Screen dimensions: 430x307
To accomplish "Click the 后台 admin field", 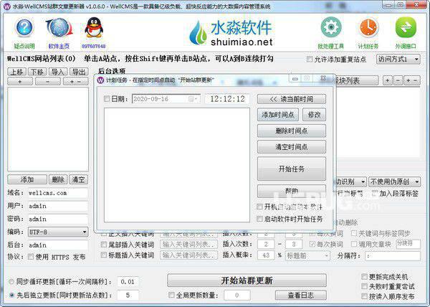I will pyautogui.click(x=58, y=245).
